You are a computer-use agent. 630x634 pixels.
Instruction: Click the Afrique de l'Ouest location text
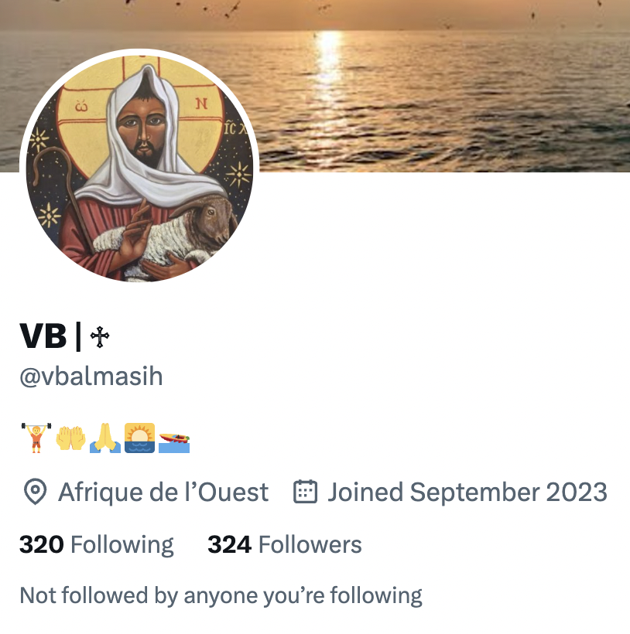coord(163,492)
